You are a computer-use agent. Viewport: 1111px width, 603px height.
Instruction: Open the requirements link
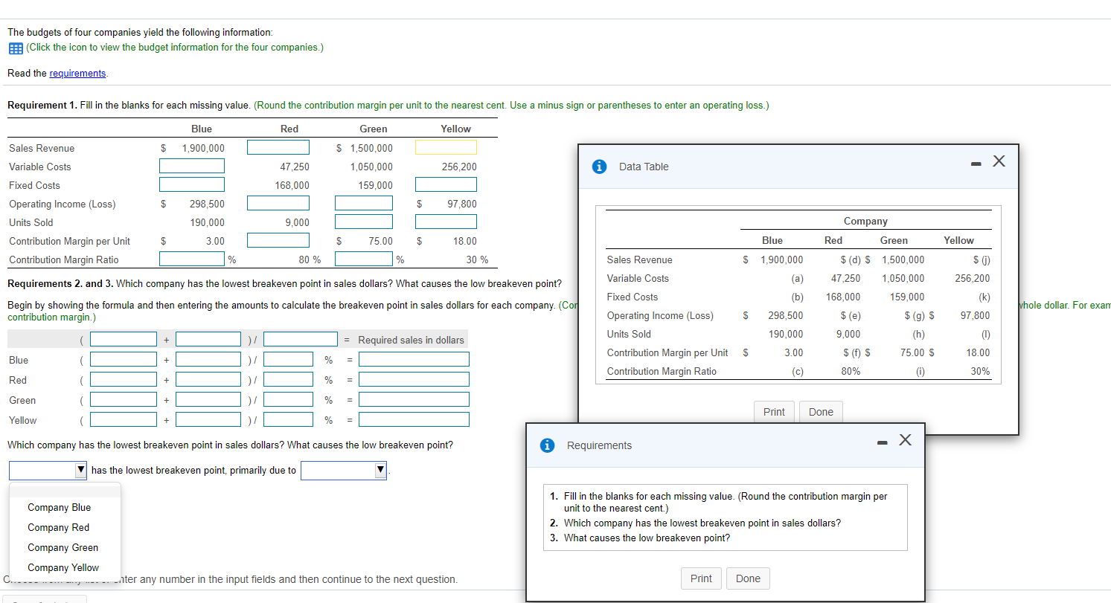point(77,73)
